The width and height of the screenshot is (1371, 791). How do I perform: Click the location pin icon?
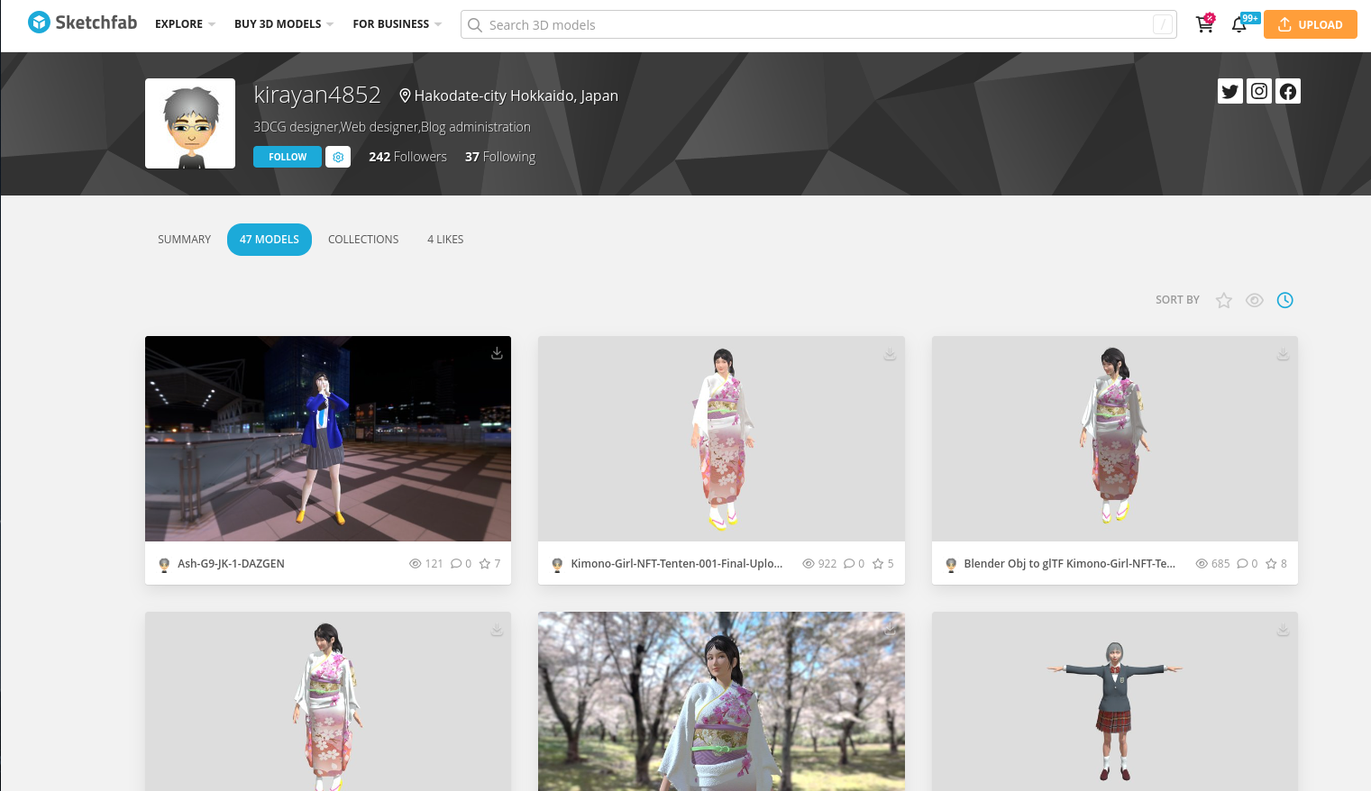click(405, 95)
